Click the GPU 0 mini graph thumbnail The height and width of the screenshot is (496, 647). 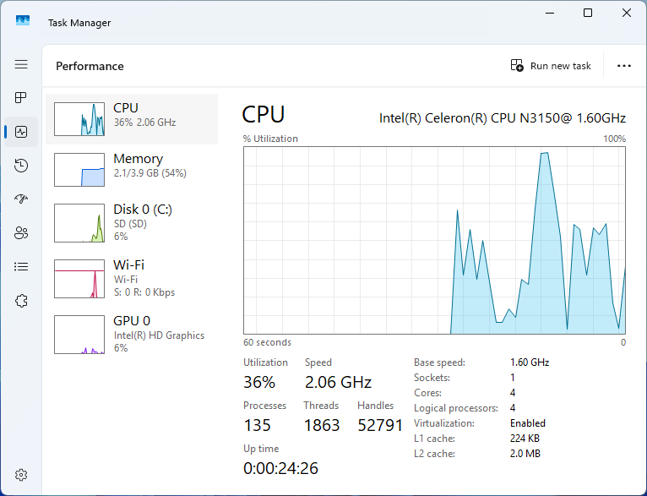[x=79, y=335]
